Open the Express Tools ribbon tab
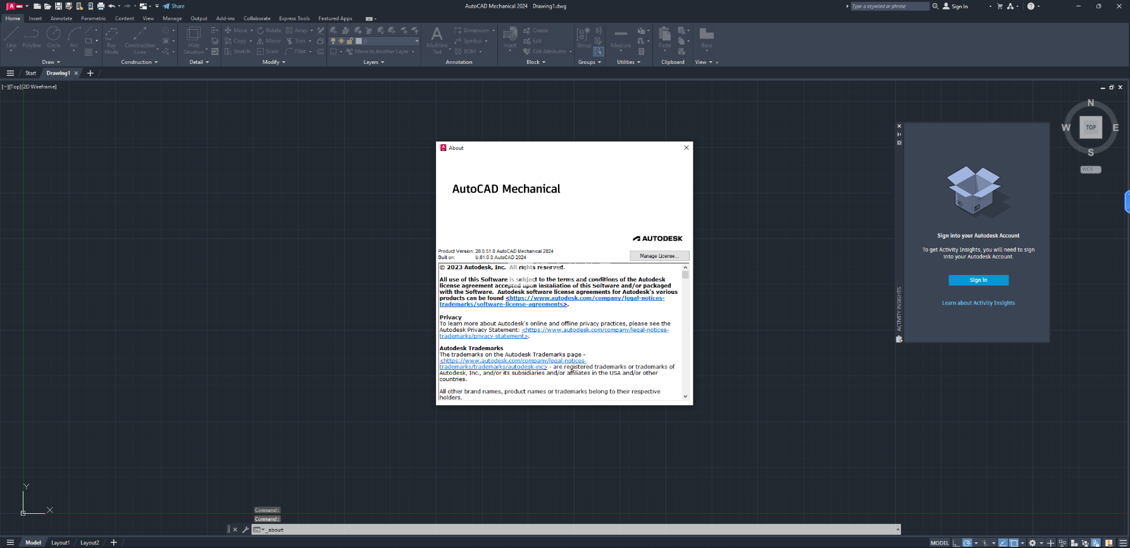 coord(294,18)
